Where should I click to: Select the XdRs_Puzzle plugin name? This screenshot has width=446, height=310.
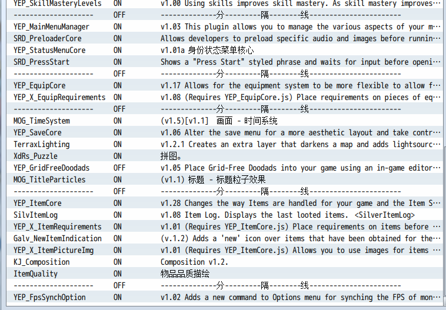(x=35, y=156)
